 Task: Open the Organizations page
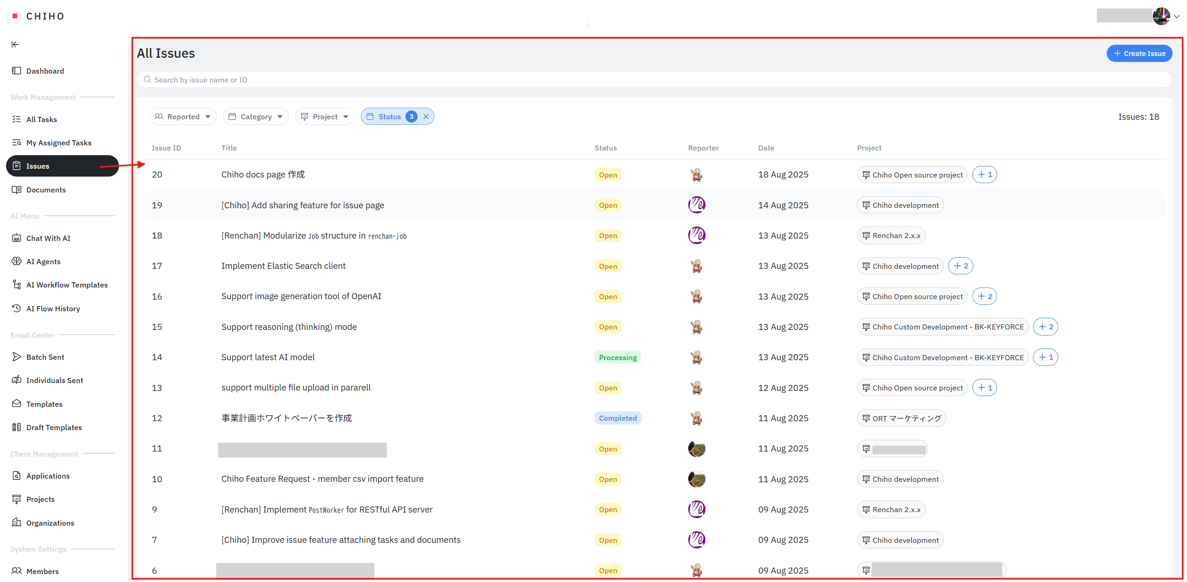coord(50,523)
